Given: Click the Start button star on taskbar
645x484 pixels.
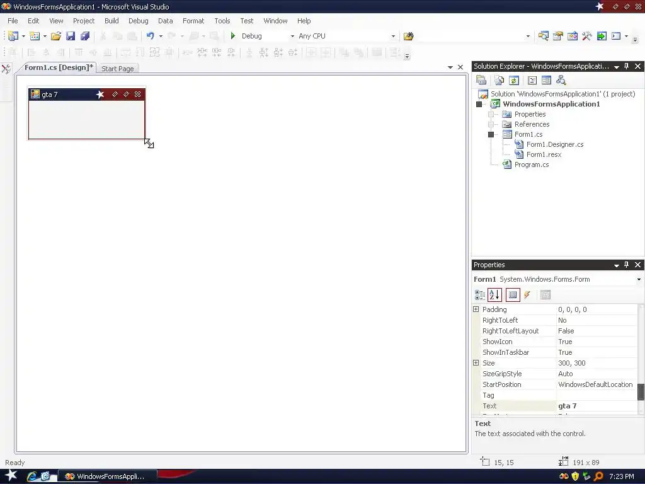Looking at the screenshot, I should click(11, 476).
